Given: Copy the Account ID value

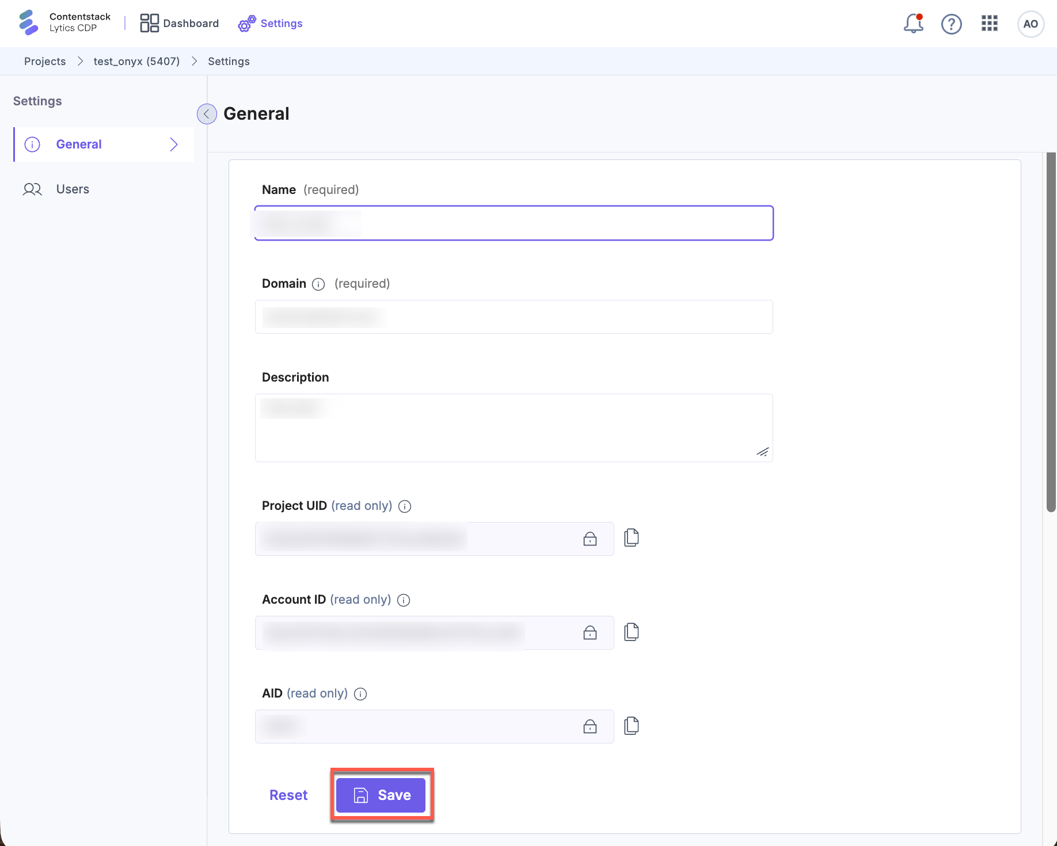Looking at the screenshot, I should pos(632,631).
